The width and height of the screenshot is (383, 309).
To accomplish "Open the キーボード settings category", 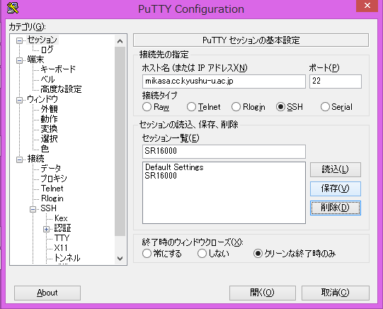I will (x=58, y=69).
